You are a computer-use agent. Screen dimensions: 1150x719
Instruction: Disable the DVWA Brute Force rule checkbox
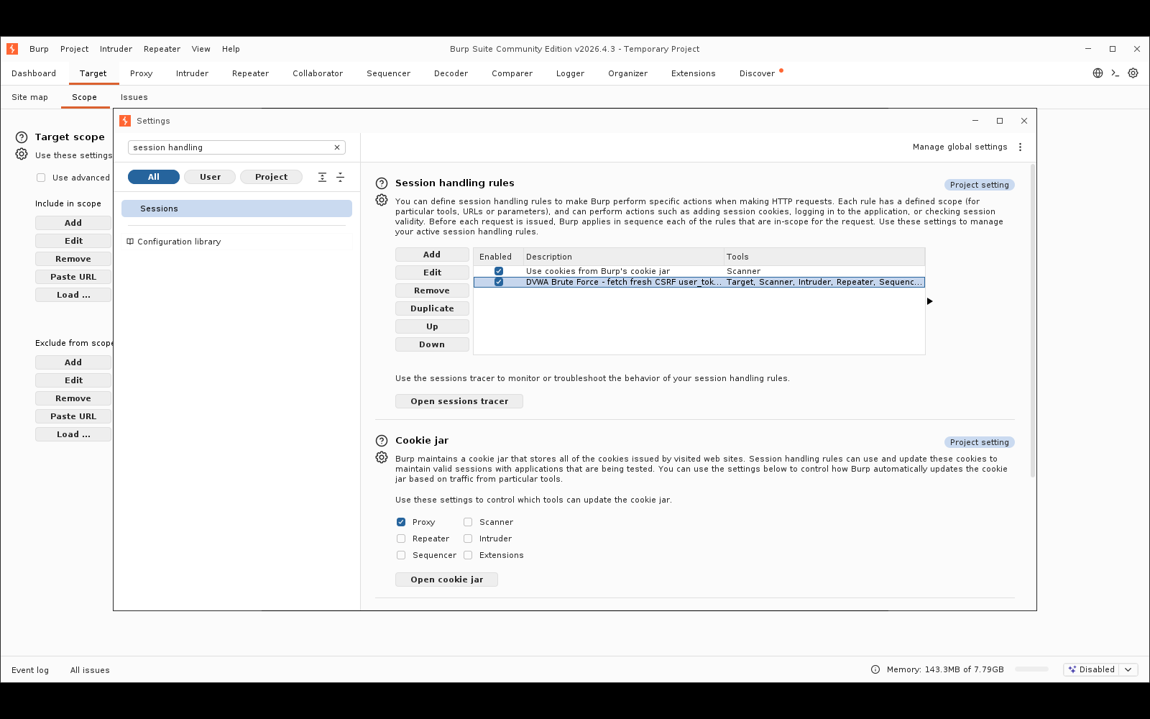pos(499,282)
